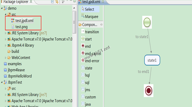Click the red end node on canvas
Image resolution: width=192 pixels, height=107 pixels.
tap(149, 91)
